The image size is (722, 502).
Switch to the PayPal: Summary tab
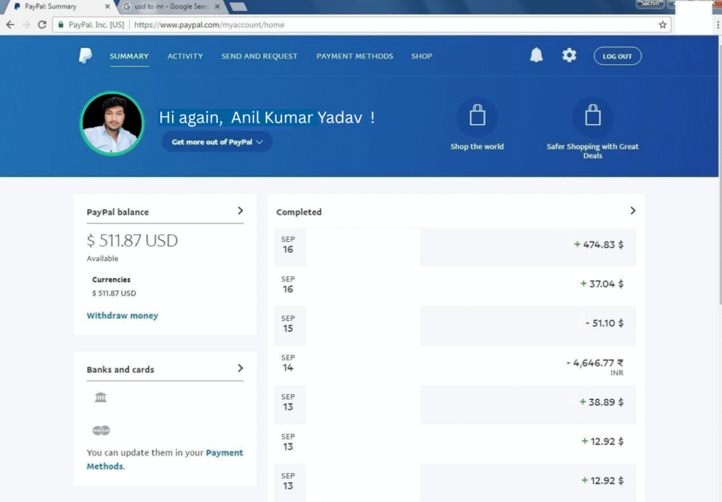60,6
